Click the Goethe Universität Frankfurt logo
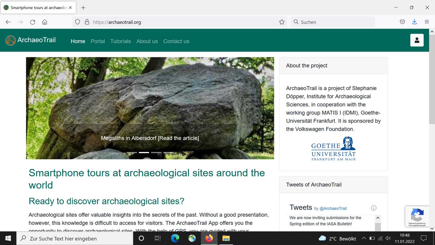This screenshot has height=245, width=435. [333, 148]
